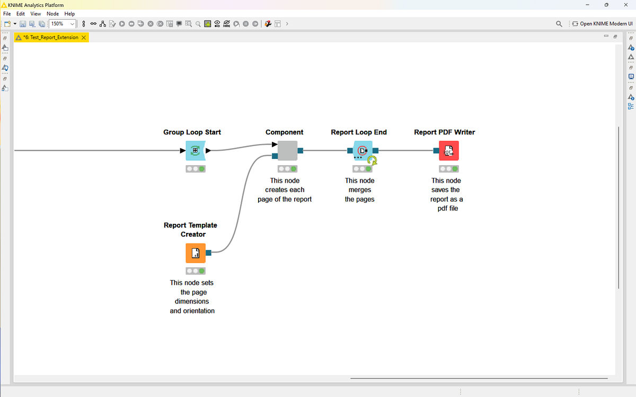
Task: Show node IDs with the eye toggle
Action: point(217,23)
